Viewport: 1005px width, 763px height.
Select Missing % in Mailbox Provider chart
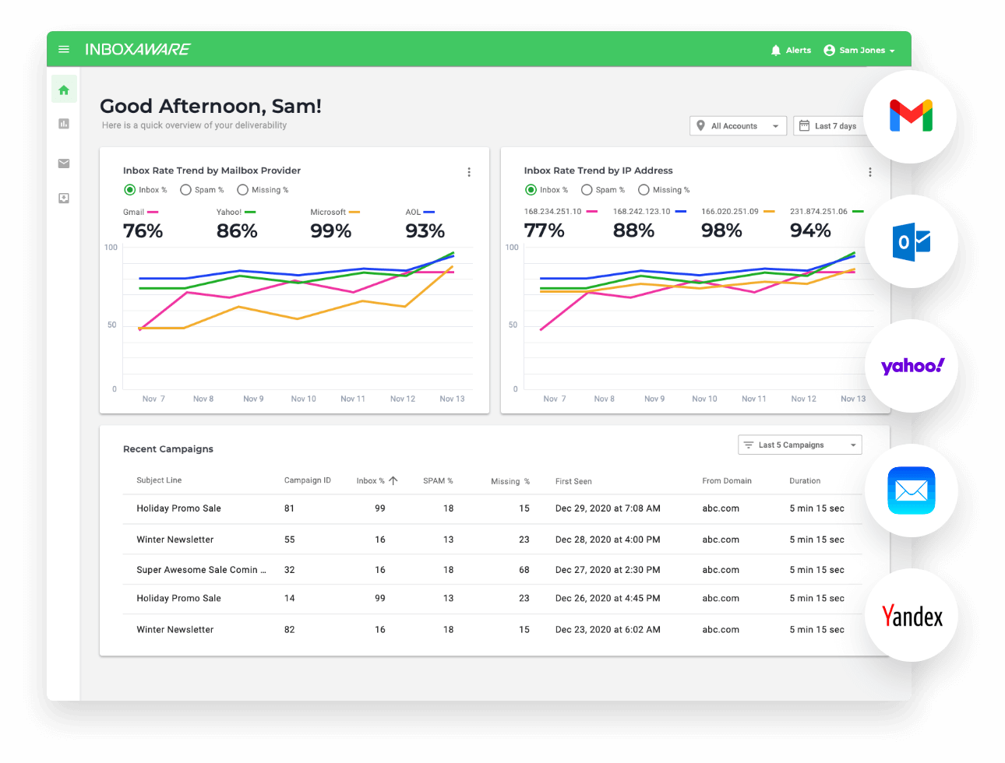coord(243,190)
